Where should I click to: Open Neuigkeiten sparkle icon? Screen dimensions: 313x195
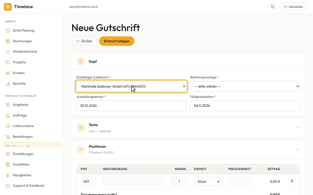pyautogui.click(x=8, y=175)
